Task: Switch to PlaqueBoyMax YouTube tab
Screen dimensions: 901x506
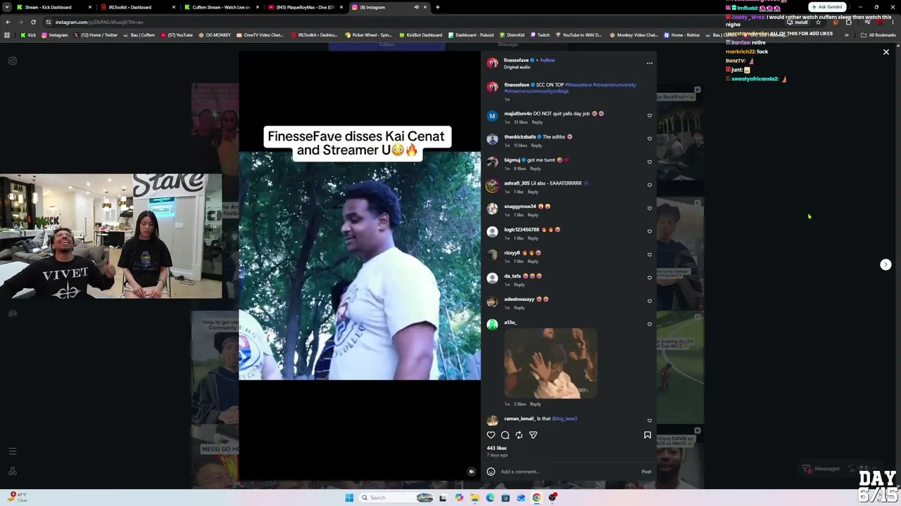Action: tap(305, 7)
